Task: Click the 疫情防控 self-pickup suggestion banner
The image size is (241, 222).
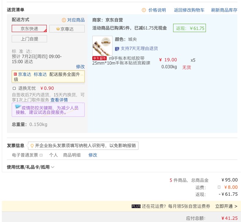Action: (x=48, y=110)
